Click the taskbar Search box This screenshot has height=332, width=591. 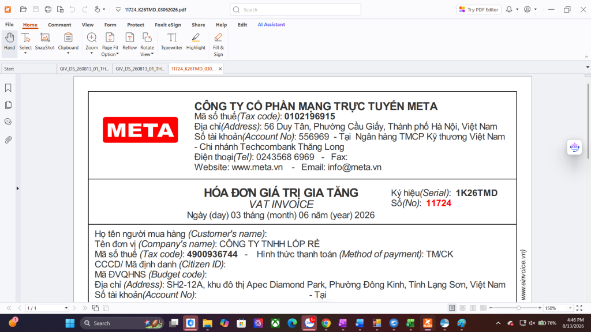click(x=122, y=323)
